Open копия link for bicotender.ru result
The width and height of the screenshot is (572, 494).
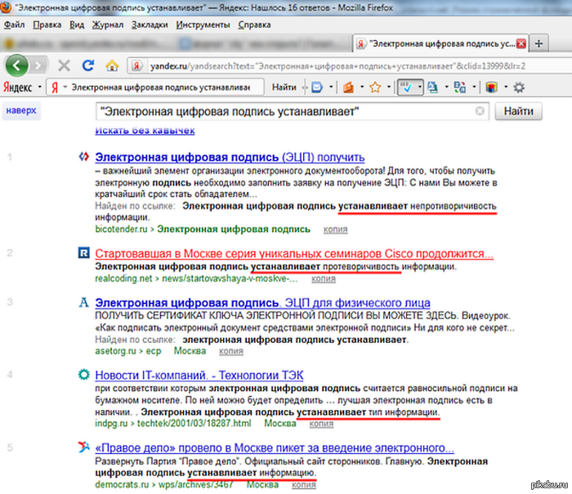click(335, 229)
